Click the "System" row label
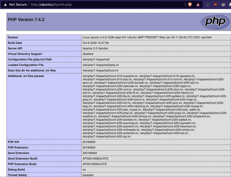 (x=13, y=37)
